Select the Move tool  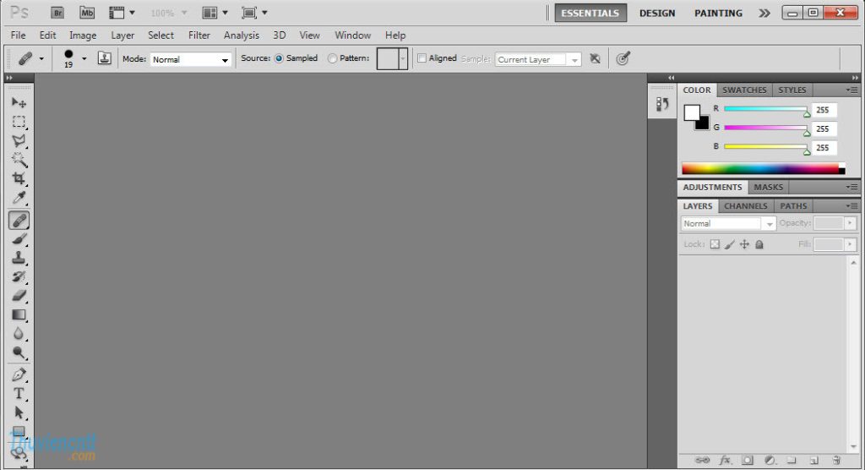point(19,103)
